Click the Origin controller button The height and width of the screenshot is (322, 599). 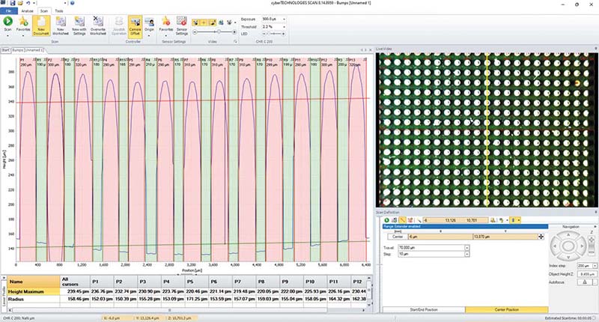149,23
